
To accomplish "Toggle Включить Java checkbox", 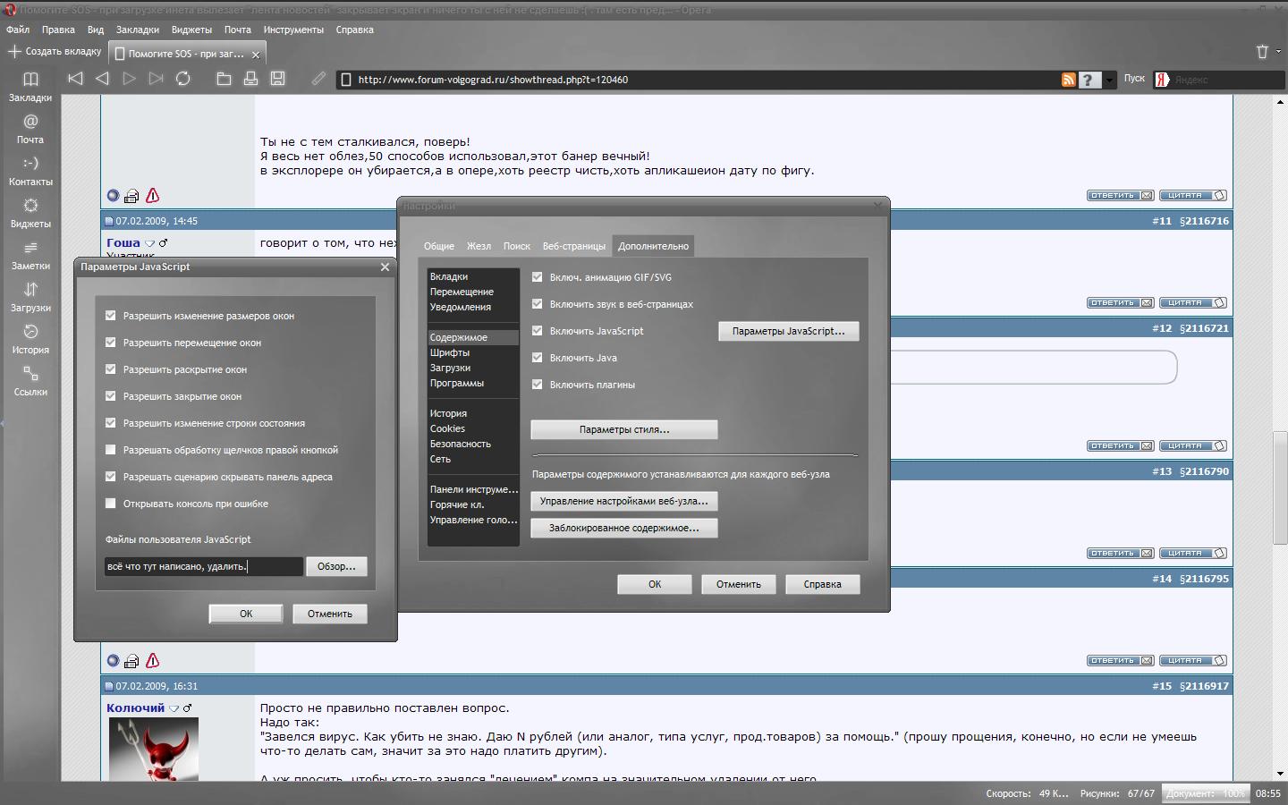I will pos(538,358).
